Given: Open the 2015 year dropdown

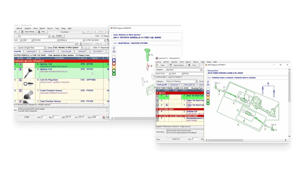Looking at the screenshot, I should 182,74.
